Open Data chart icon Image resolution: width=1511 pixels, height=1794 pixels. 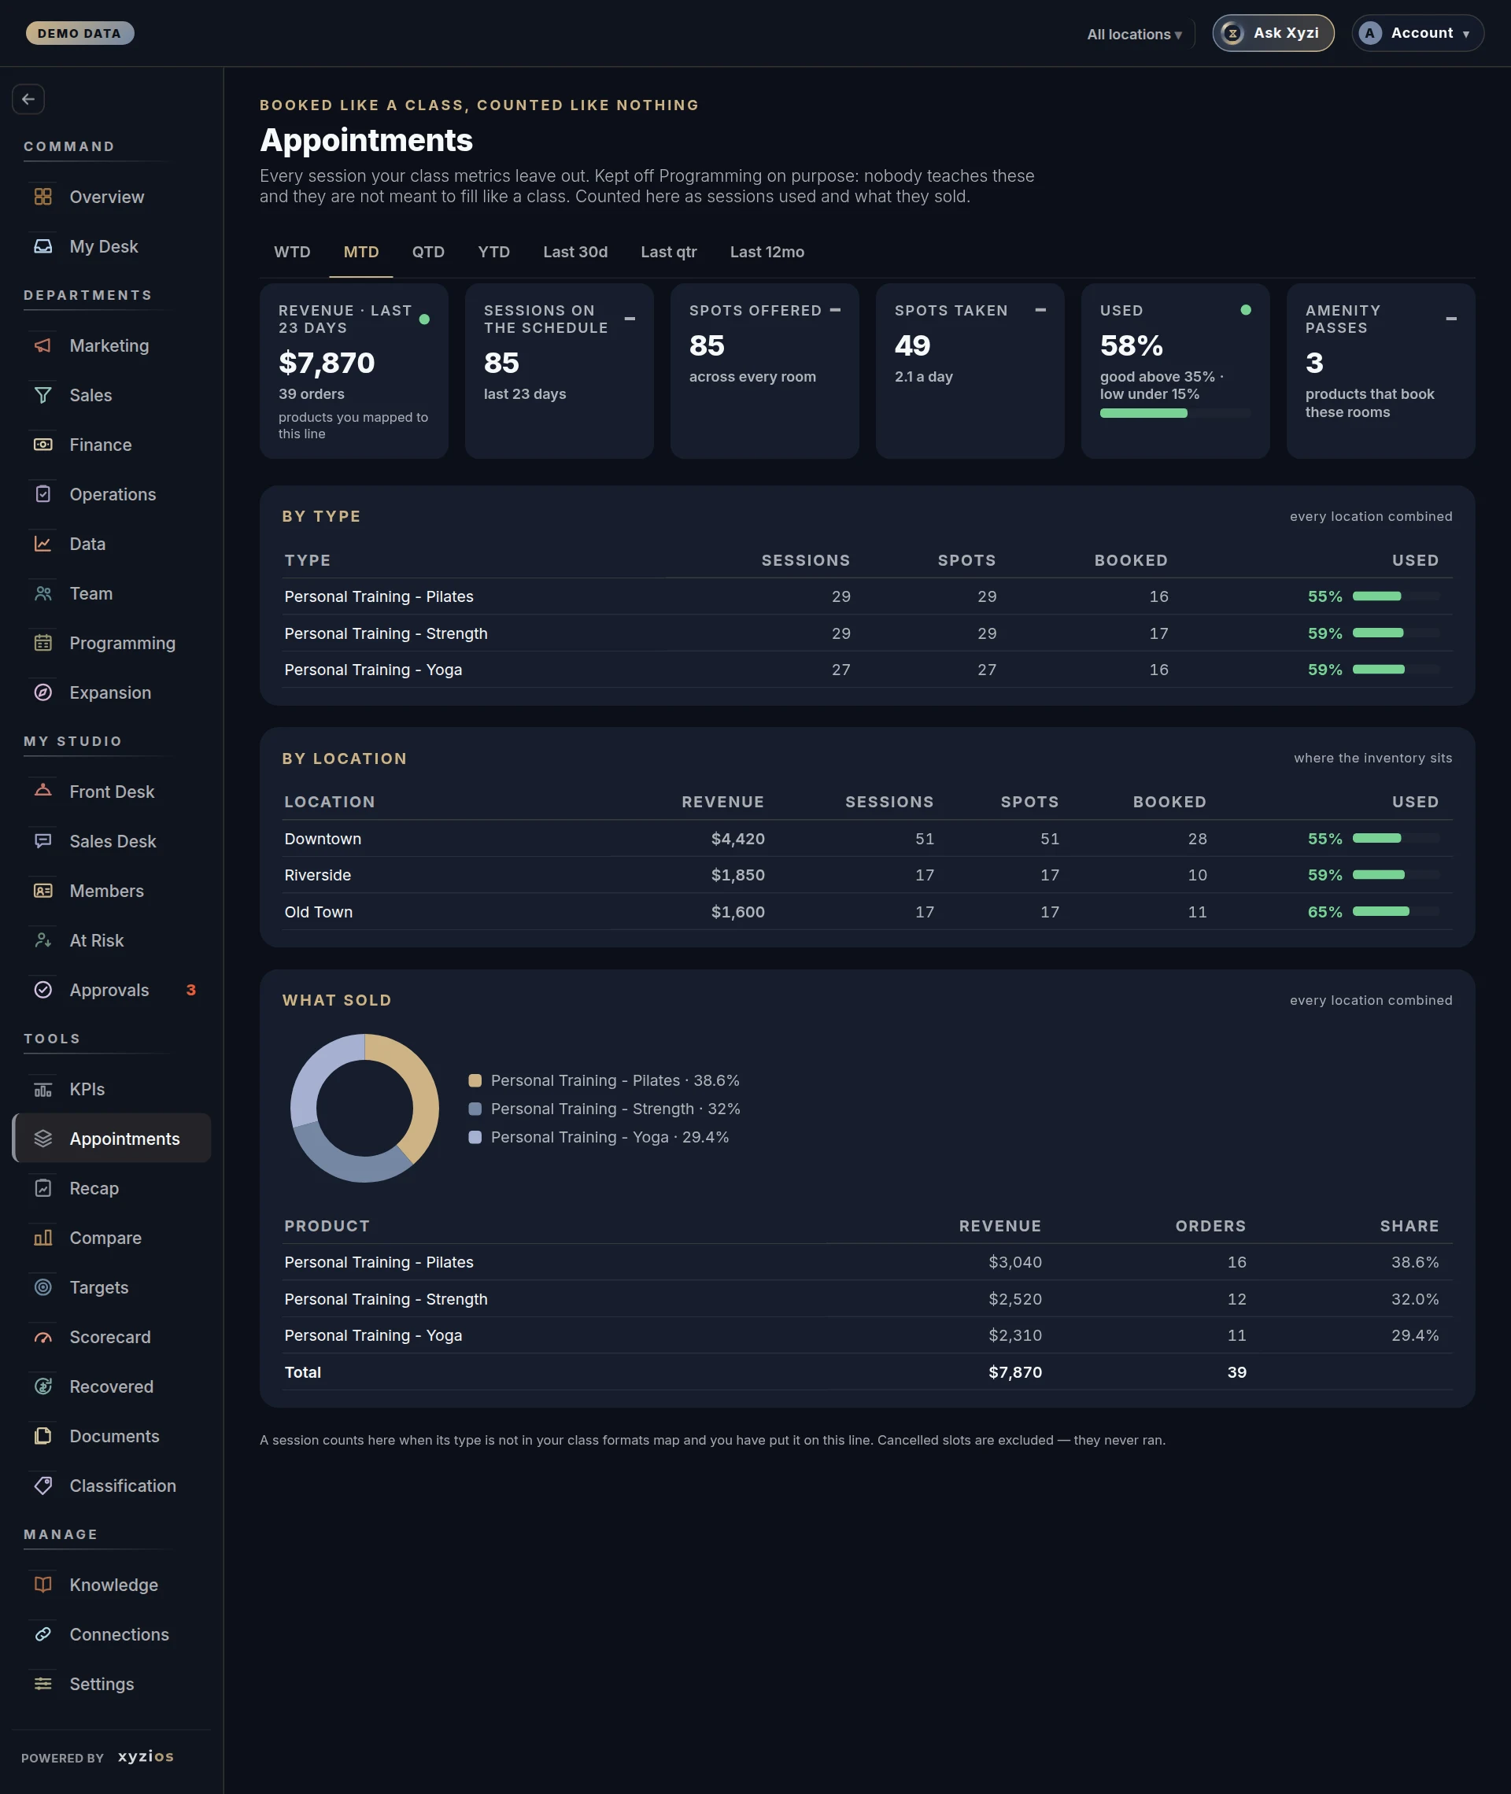pyautogui.click(x=42, y=544)
